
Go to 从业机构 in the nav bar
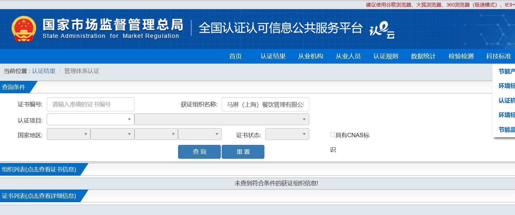310,56
